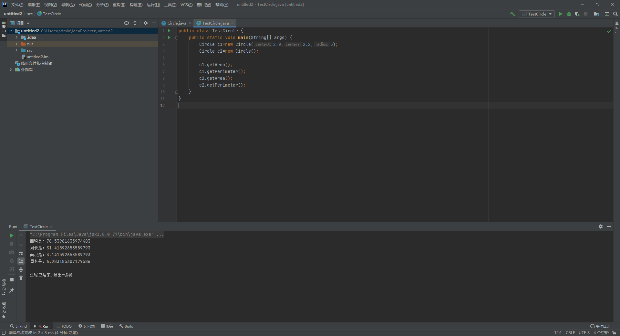Collapse the untitled2 project root node
620x336 pixels.
[11, 31]
